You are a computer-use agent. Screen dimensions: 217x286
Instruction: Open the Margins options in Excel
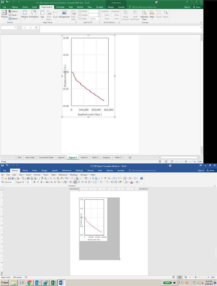[x=25, y=15]
